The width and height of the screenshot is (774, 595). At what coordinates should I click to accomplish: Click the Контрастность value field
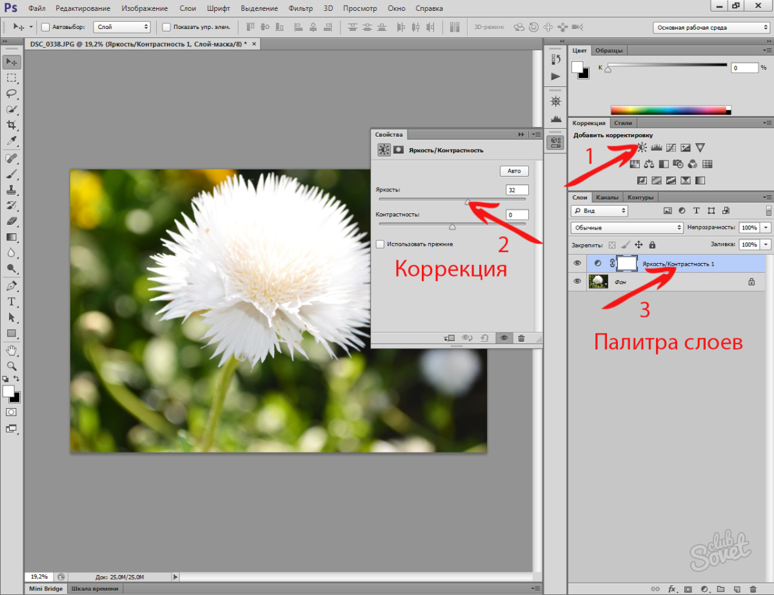click(517, 215)
